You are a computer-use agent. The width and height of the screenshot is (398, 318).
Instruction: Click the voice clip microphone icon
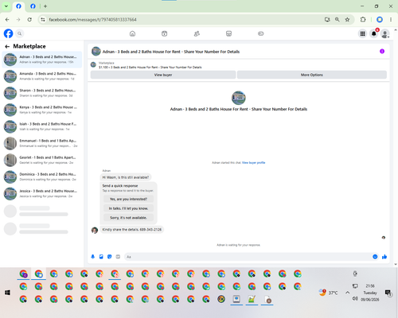(93, 257)
